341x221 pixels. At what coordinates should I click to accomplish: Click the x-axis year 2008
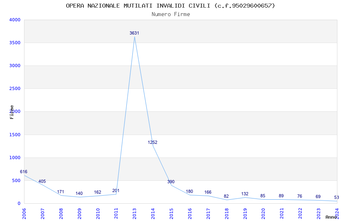(x=61, y=214)
